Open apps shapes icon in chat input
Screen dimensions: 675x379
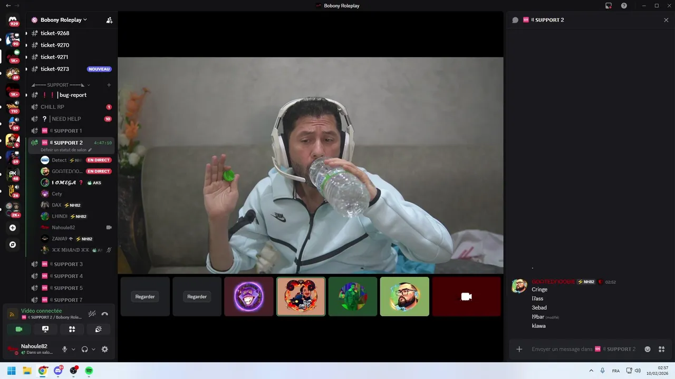coord(661,349)
